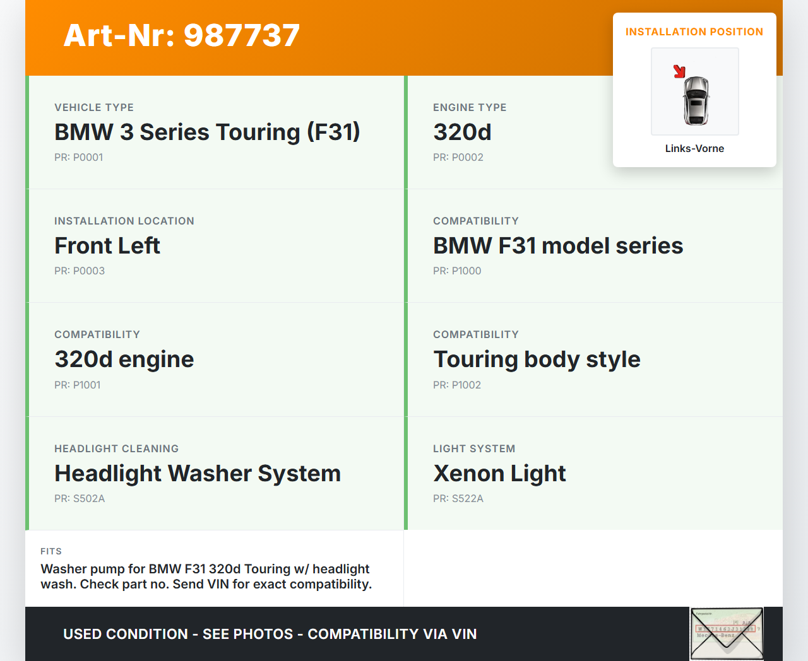Select the Headlight Washer System entry
This screenshot has height=661, width=808.
[x=198, y=473]
